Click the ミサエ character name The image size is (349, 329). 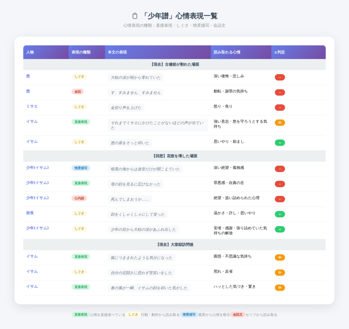pos(32,106)
